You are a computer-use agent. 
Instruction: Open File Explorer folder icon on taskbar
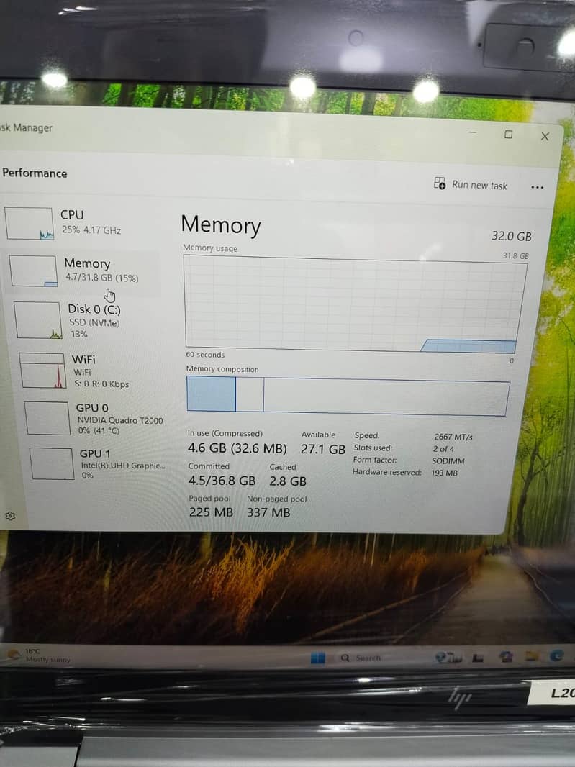click(532, 656)
